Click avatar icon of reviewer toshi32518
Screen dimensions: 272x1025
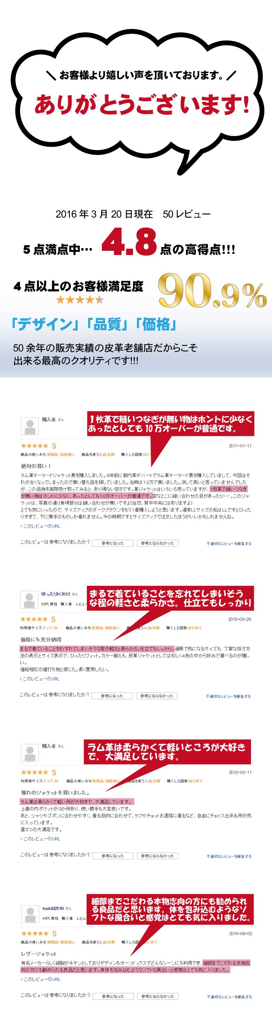pos(29,914)
